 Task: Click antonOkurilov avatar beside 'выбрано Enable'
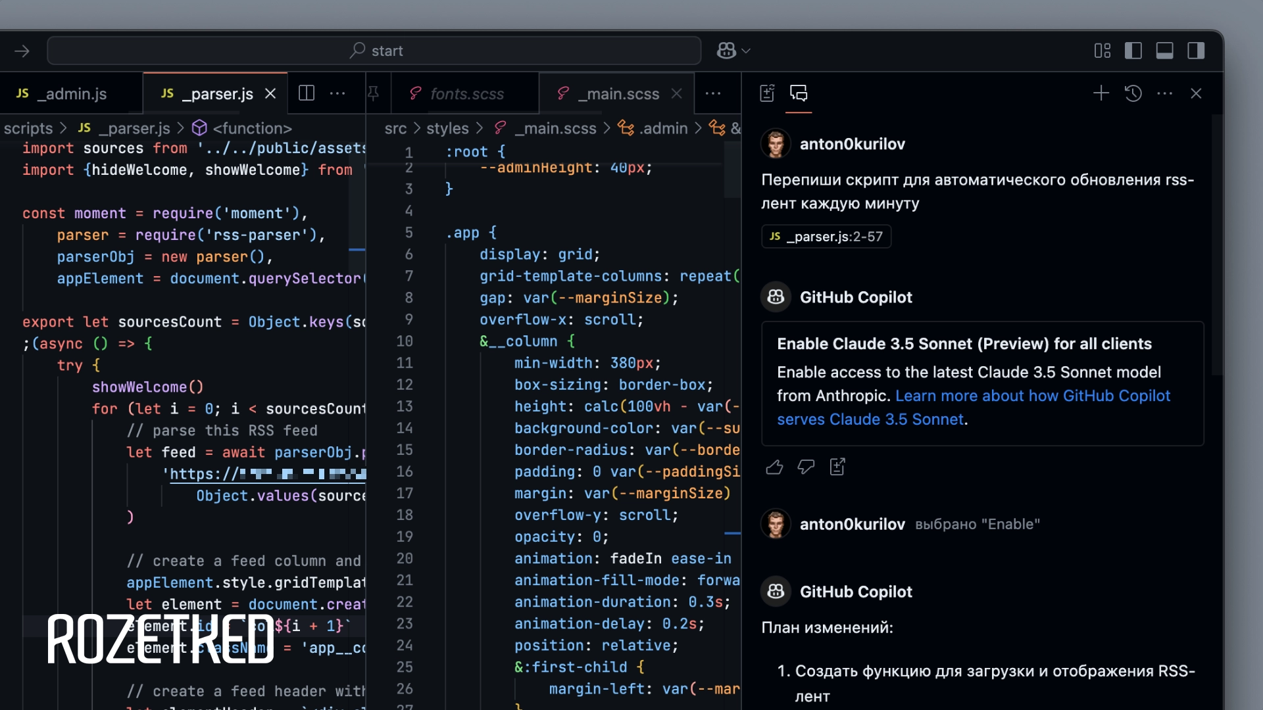pyautogui.click(x=776, y=524)
